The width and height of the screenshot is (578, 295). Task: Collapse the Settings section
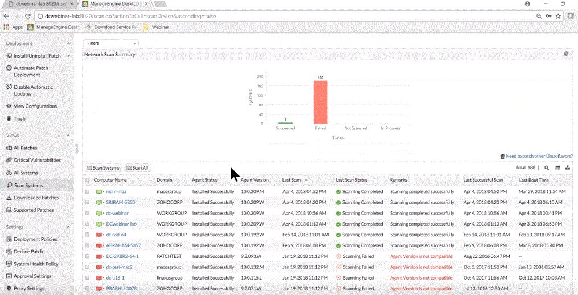point(68,227)
